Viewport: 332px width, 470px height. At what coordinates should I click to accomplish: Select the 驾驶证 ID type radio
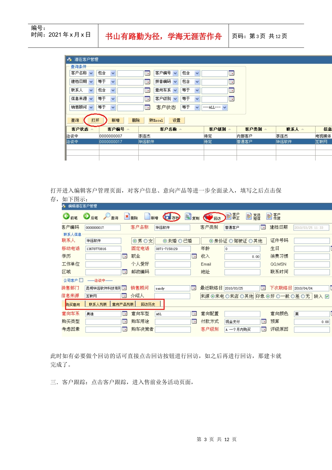(x=231, y=241)
